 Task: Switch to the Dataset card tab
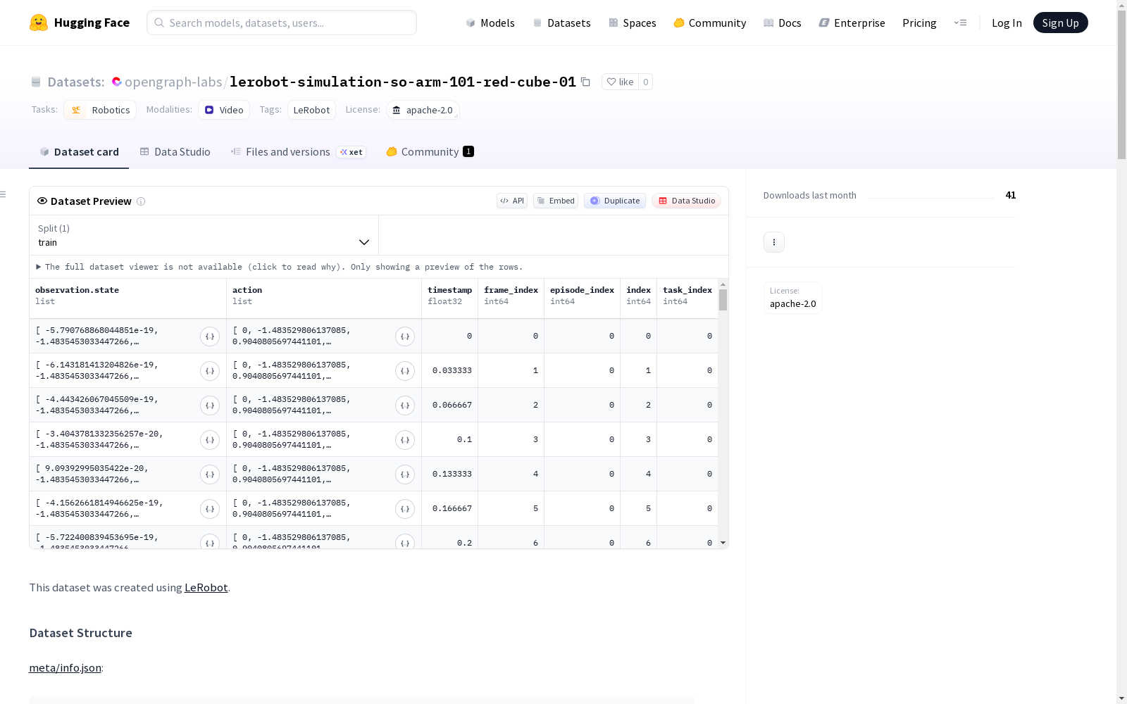point(79,152)
